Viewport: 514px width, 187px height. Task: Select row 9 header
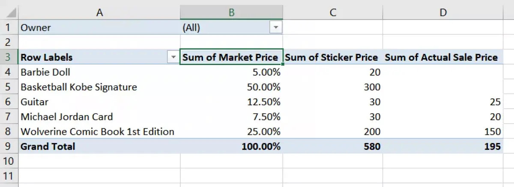[x=9, y=146]
